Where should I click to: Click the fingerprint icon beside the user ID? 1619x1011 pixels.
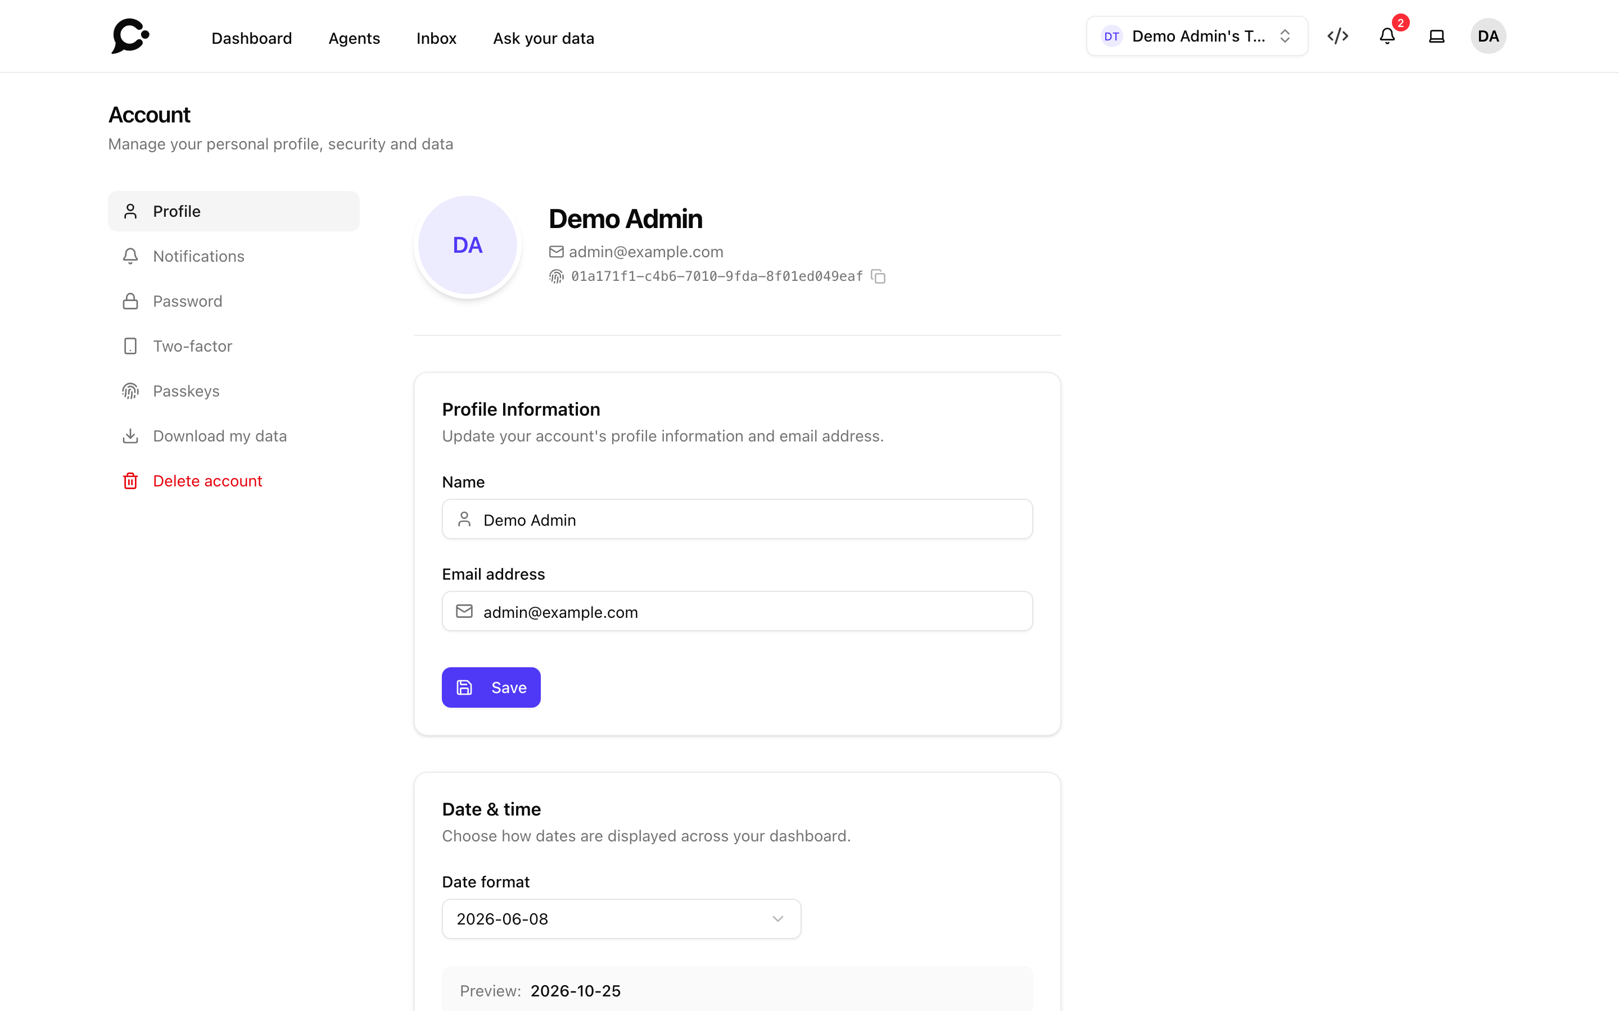click(x=557, y=276)
